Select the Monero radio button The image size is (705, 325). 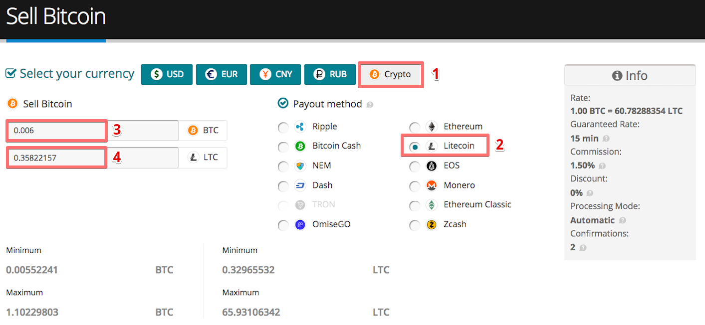(415, 186)
